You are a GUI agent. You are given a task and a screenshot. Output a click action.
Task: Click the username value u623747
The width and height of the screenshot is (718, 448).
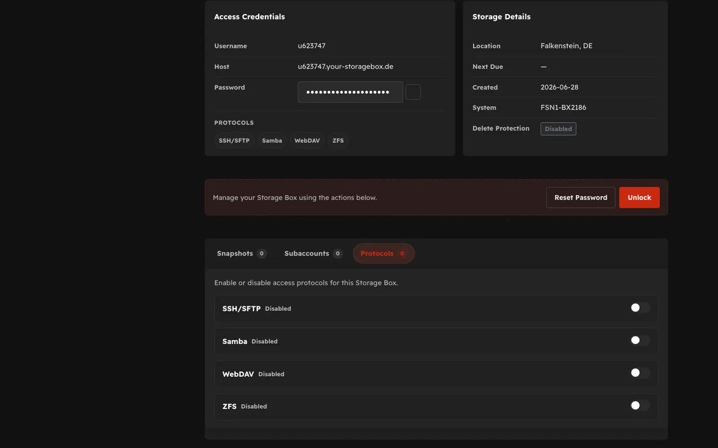pos(311,46)
